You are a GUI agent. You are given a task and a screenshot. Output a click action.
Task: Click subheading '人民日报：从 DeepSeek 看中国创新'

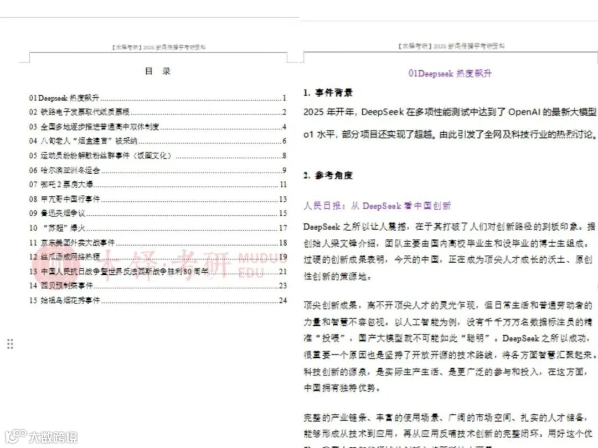[x=377, y=206]
